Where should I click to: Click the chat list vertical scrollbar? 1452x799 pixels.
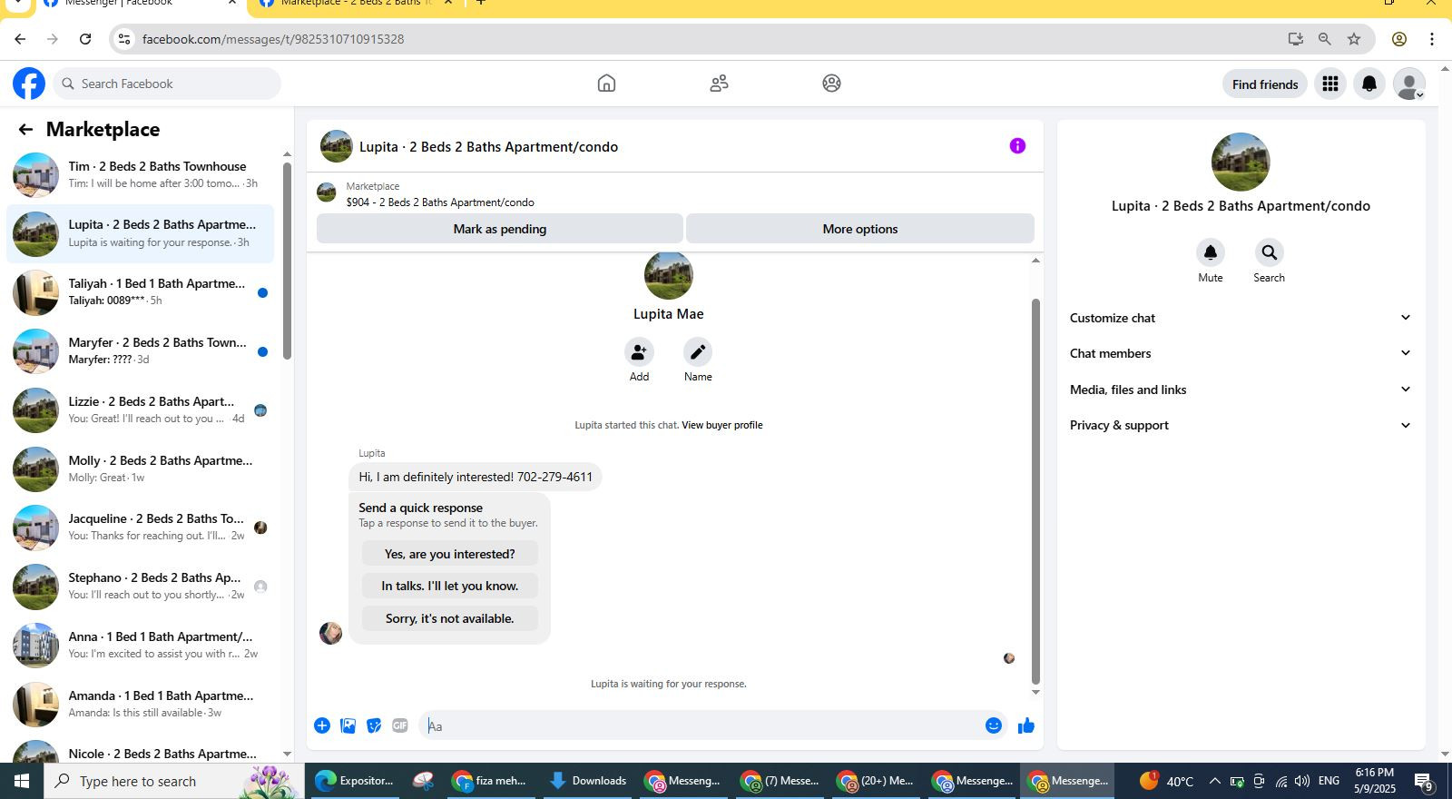coord(287,261)
